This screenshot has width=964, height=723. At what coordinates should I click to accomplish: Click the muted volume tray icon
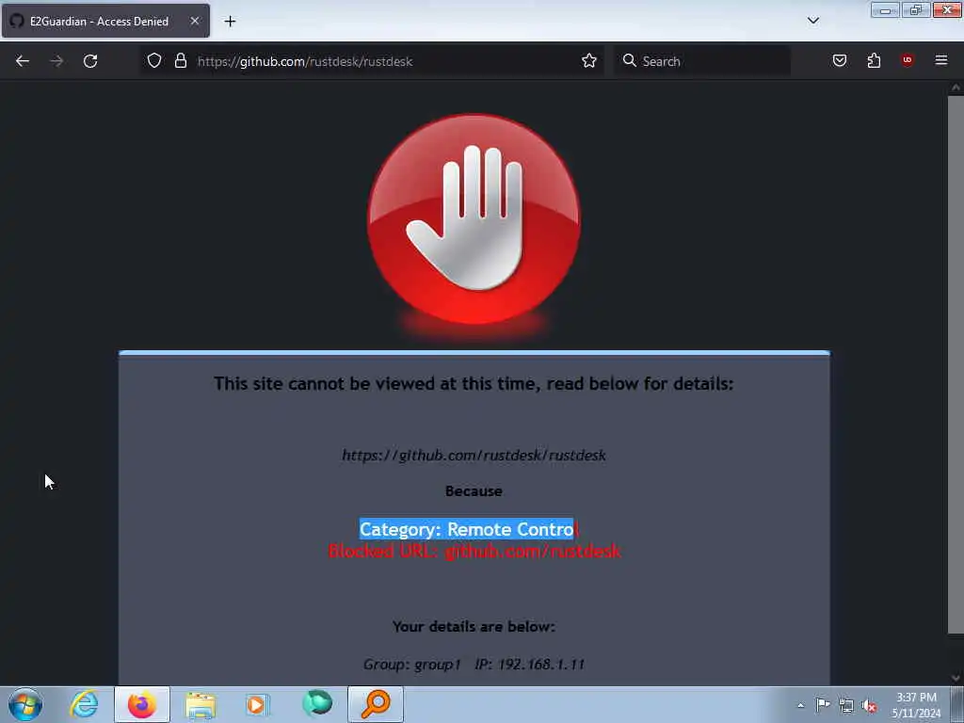[x=869, y=705]
